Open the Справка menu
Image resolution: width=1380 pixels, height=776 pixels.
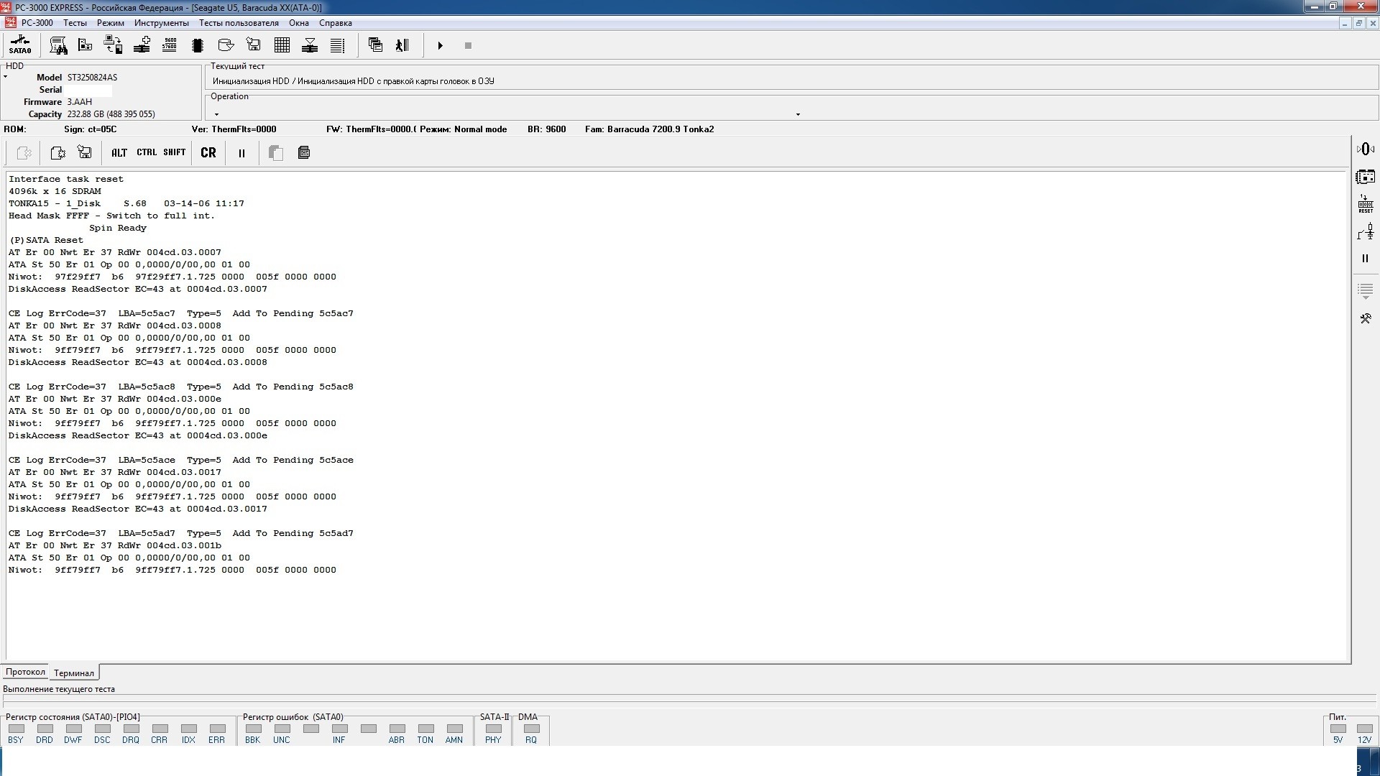pos(336,22)
